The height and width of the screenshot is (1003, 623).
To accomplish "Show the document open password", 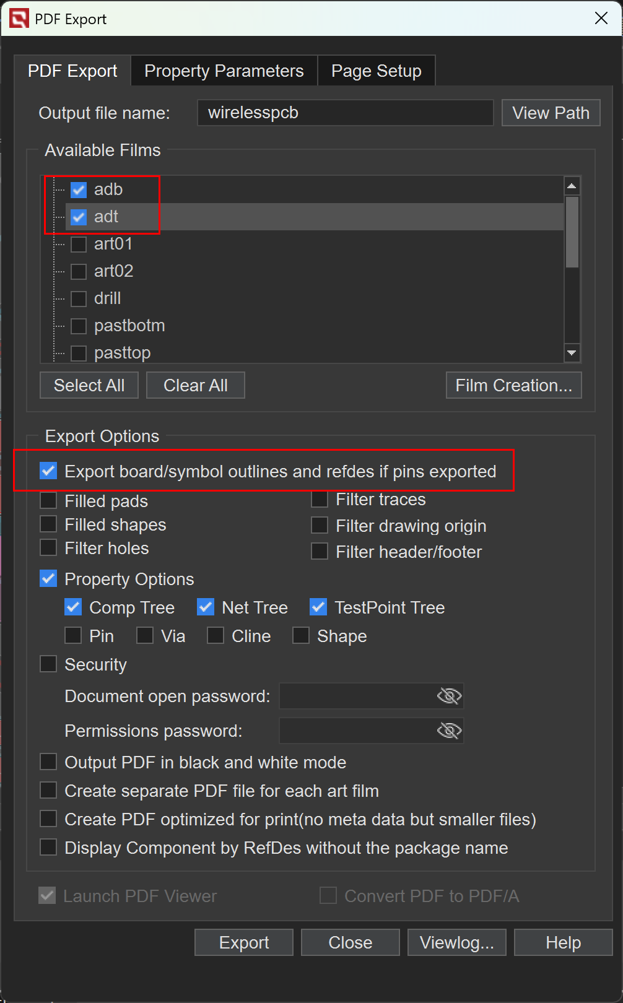I will [449, 696].
